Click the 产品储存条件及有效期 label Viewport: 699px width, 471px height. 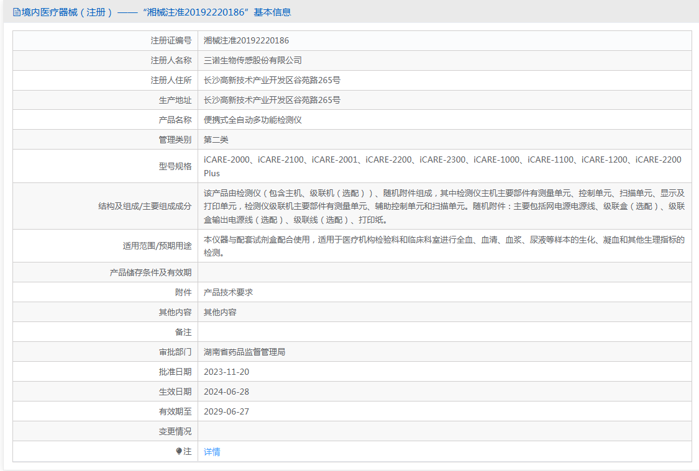tap(151, 272)
